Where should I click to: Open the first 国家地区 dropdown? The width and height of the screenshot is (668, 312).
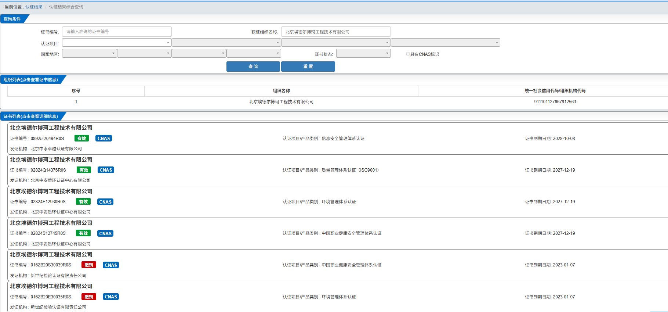(x=90, y=53)
